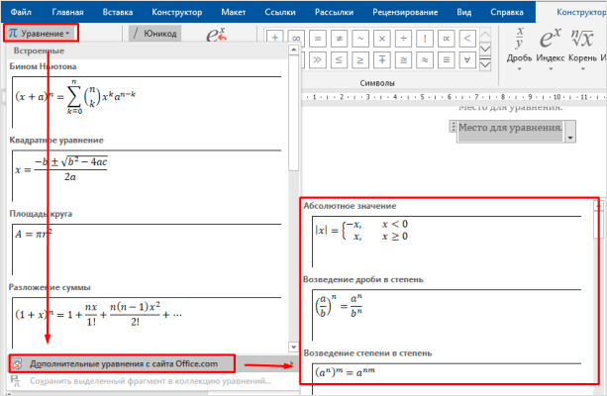Image resolution: width=607 pixels, height=396 pixels.
Task: Insert the not-equal symbol
Action: click(x=339, y=39)
